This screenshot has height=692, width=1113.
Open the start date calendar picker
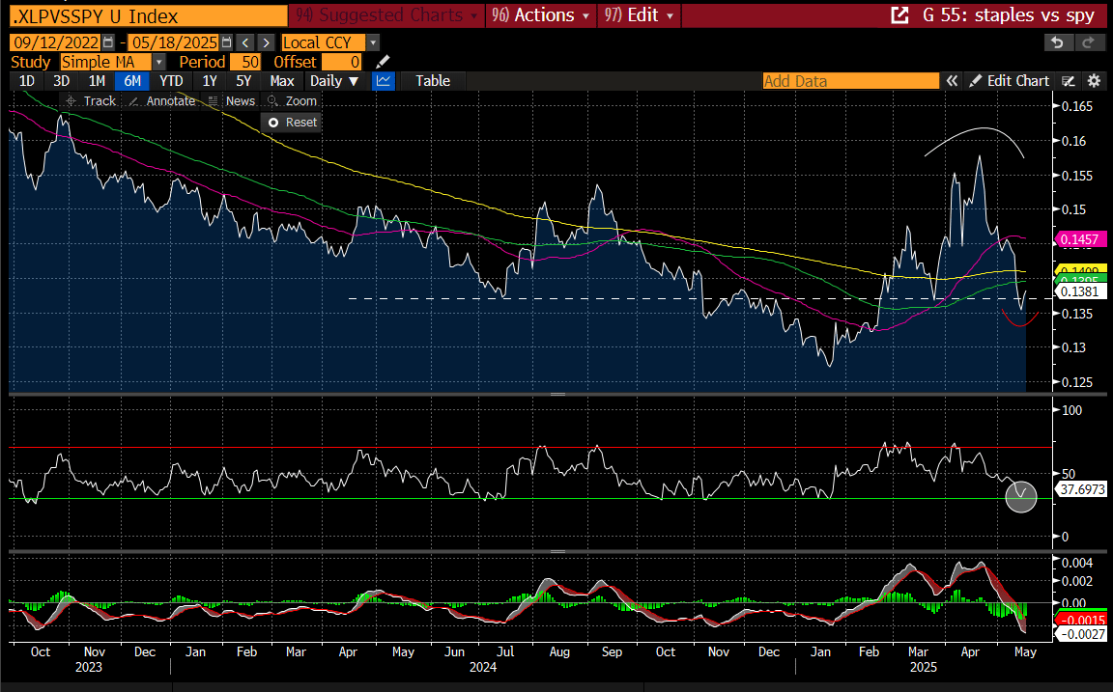point(108,42)
